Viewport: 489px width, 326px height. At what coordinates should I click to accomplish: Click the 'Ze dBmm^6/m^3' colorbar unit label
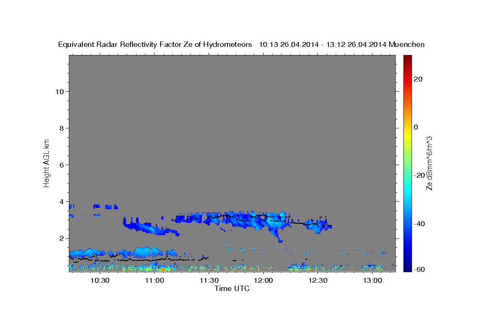point(429,163)
